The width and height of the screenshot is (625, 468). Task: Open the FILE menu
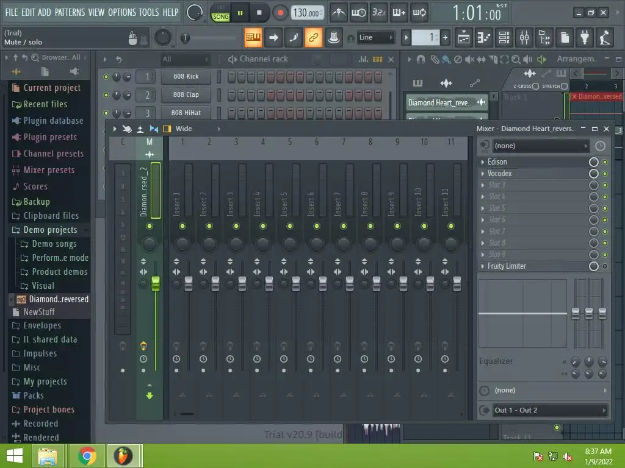pyautogui.click(x=11, y=12)
